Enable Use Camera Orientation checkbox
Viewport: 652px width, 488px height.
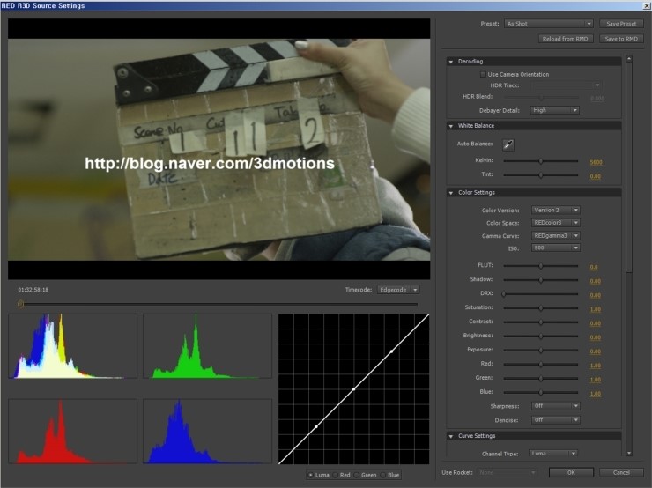click(x=482, y=75)
